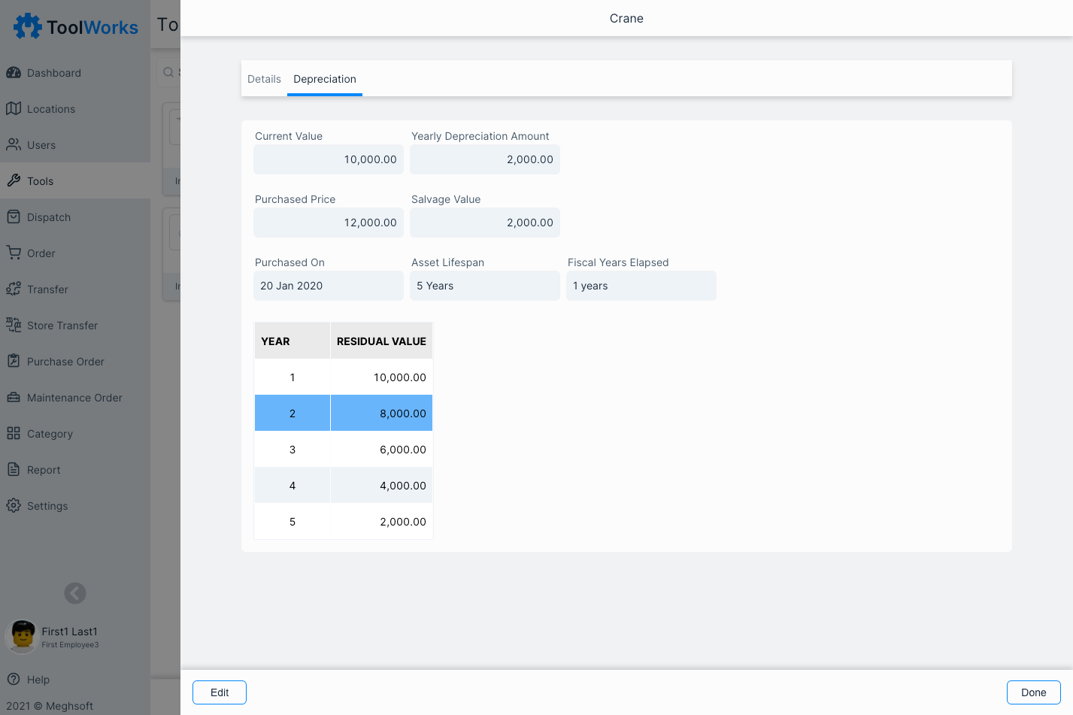Viewport: 1073px width, 715px height.
Task: Click the Done button
Action: [1033, 692]
